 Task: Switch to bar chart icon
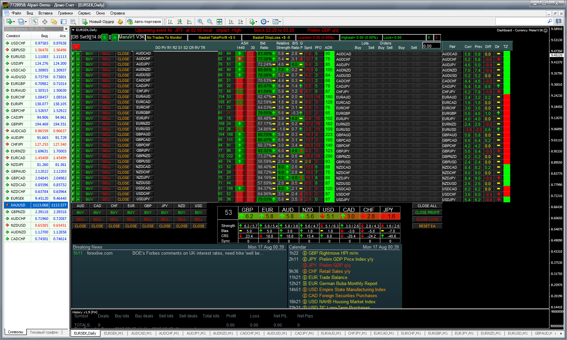point(170,22)
